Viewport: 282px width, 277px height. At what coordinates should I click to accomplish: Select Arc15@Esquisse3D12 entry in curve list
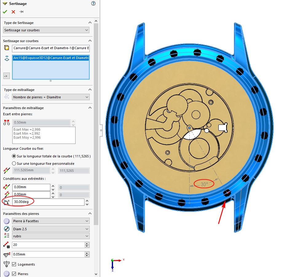point(51,57)
